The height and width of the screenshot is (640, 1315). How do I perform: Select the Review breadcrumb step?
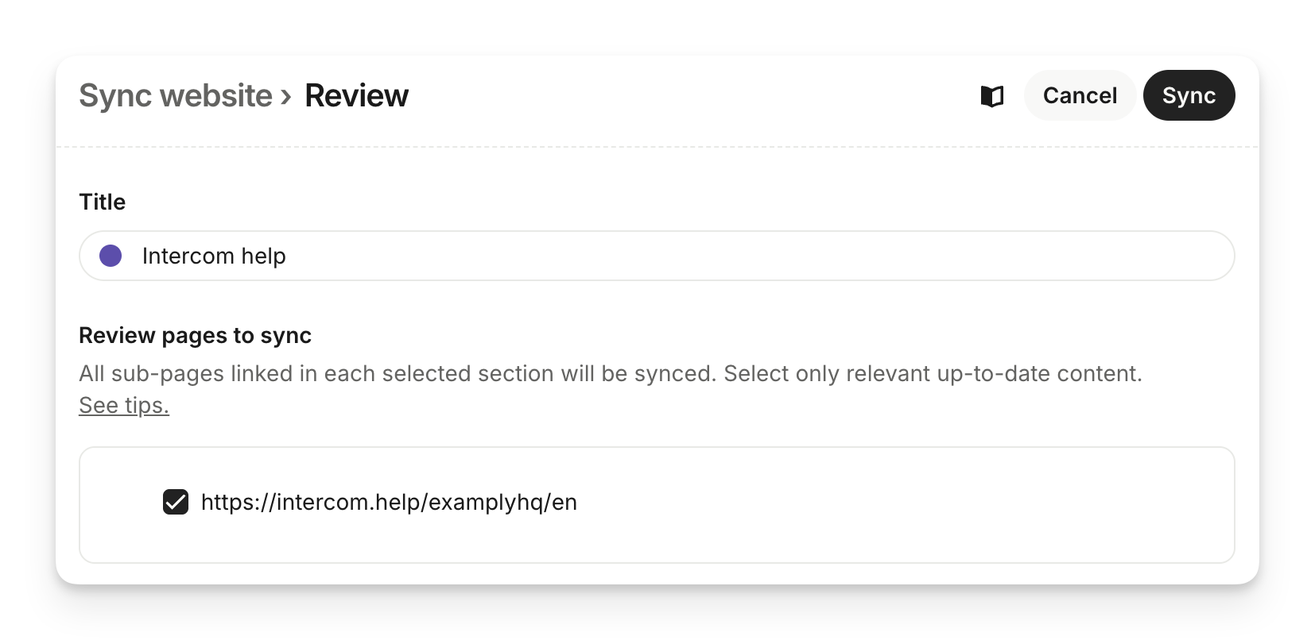356,96
